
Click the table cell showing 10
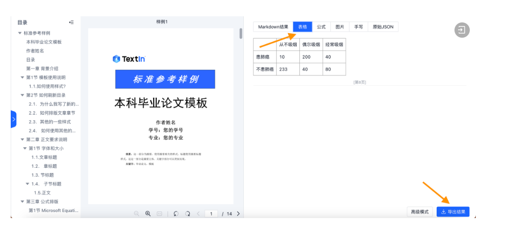tap(288, 57)
